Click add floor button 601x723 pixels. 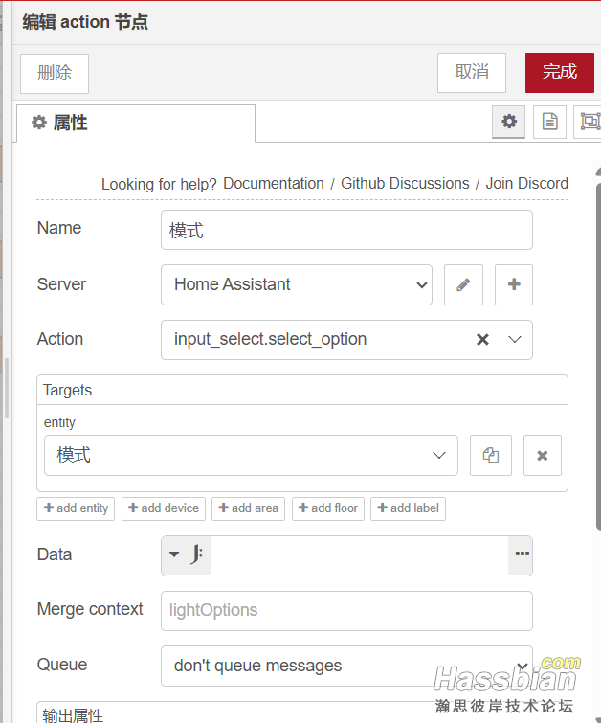(x=328, y=508)
